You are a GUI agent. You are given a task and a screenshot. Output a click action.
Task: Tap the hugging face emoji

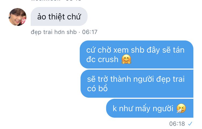pos(126,59)
